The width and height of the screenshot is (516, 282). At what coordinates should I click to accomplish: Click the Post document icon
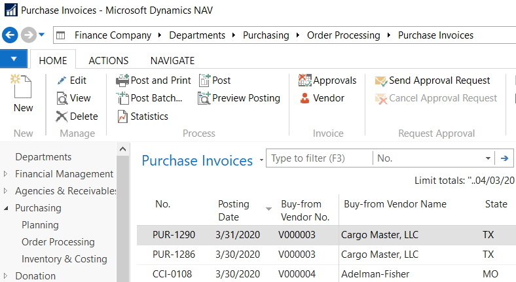point(204,80)
